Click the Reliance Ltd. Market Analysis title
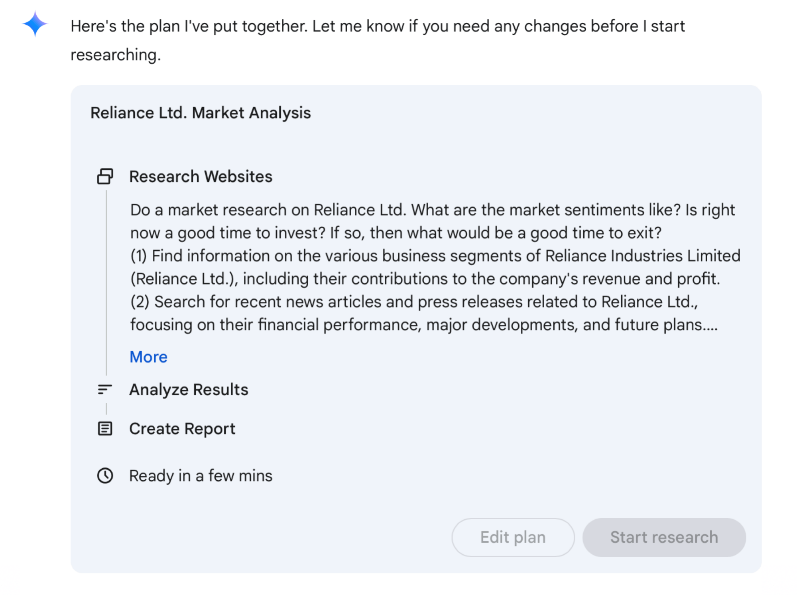Viewport: 797px width, 595px height. 201,113
